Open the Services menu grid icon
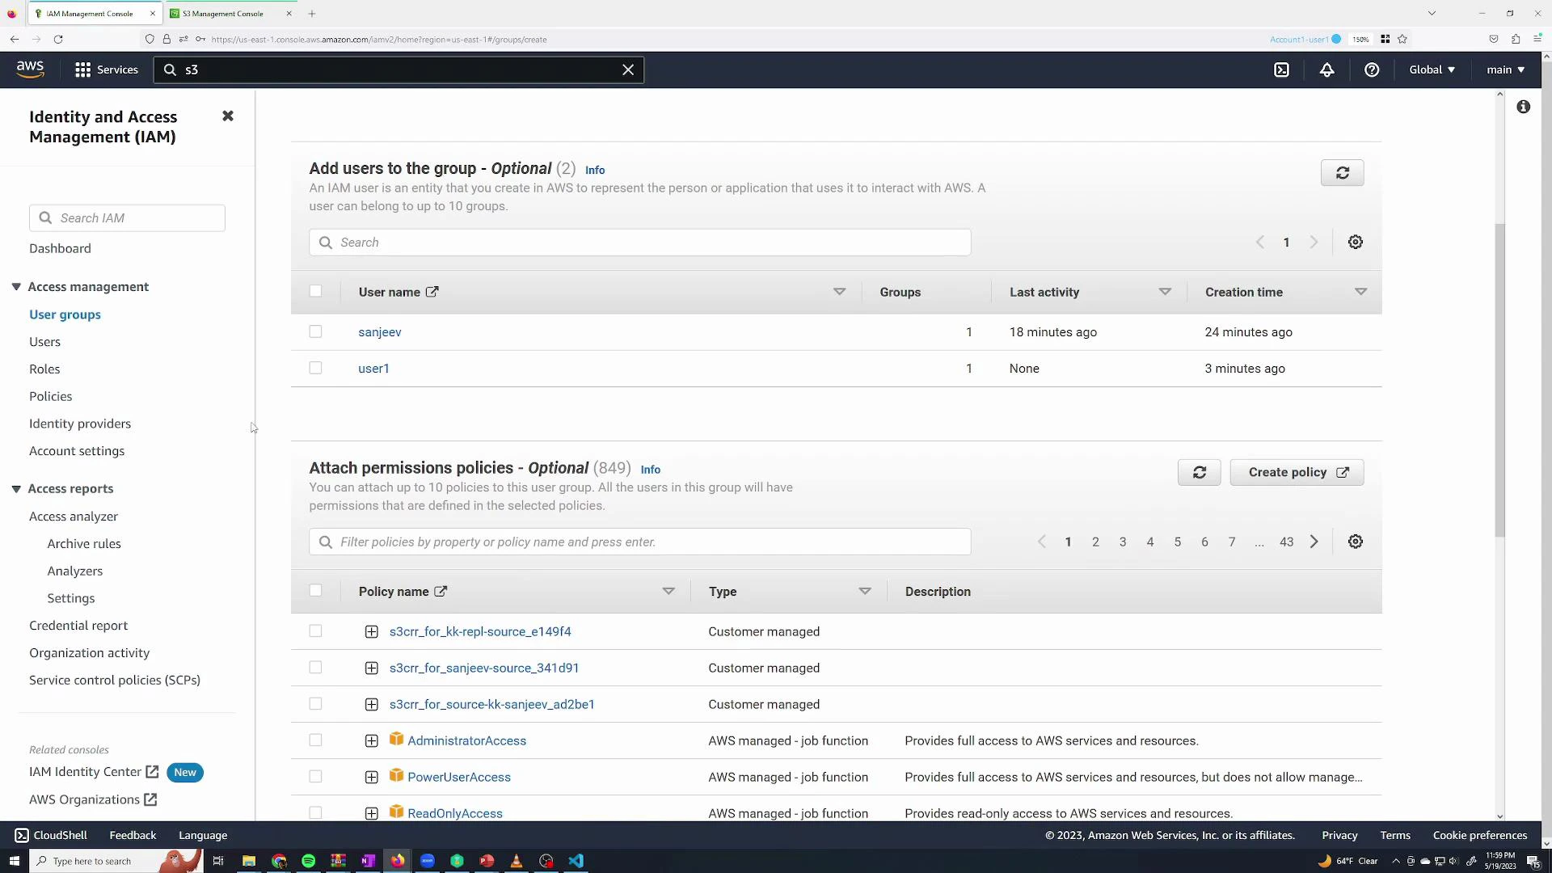 pos(82,70)
